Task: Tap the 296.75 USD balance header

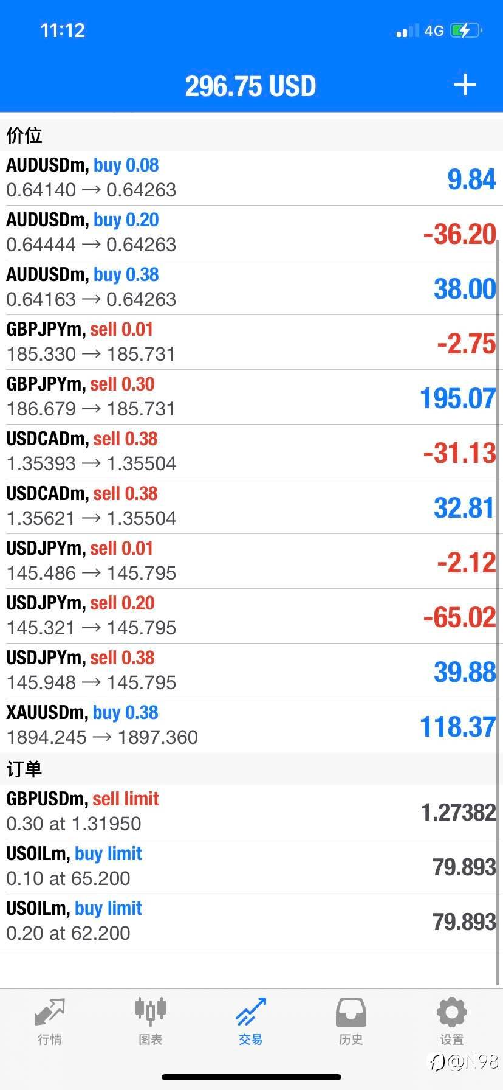Action: point(250,86)
